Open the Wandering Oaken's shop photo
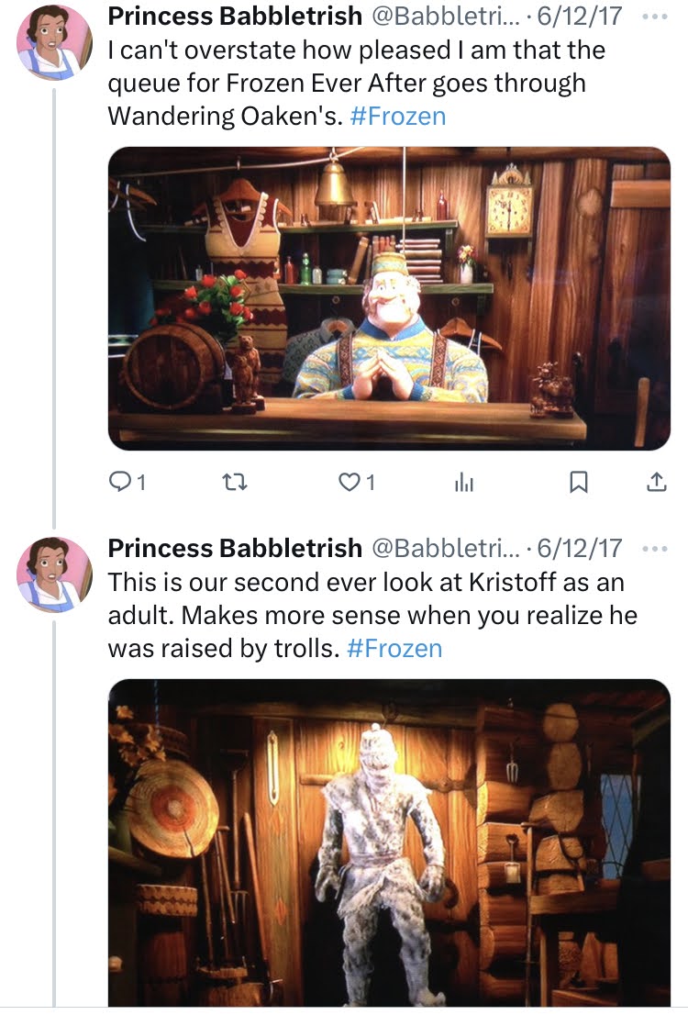Screen dimensions: 688x1015 click(389, 298)
